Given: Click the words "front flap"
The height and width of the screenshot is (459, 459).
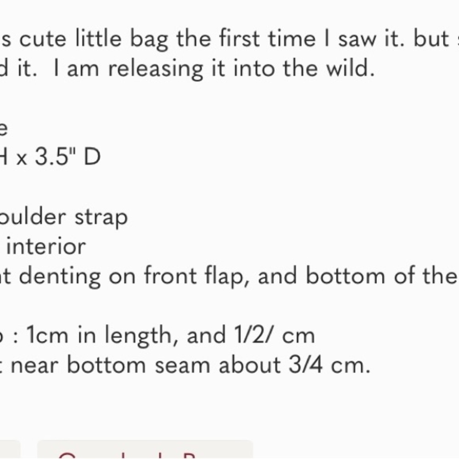Looking at the screenshot, I should pos(196,277).
